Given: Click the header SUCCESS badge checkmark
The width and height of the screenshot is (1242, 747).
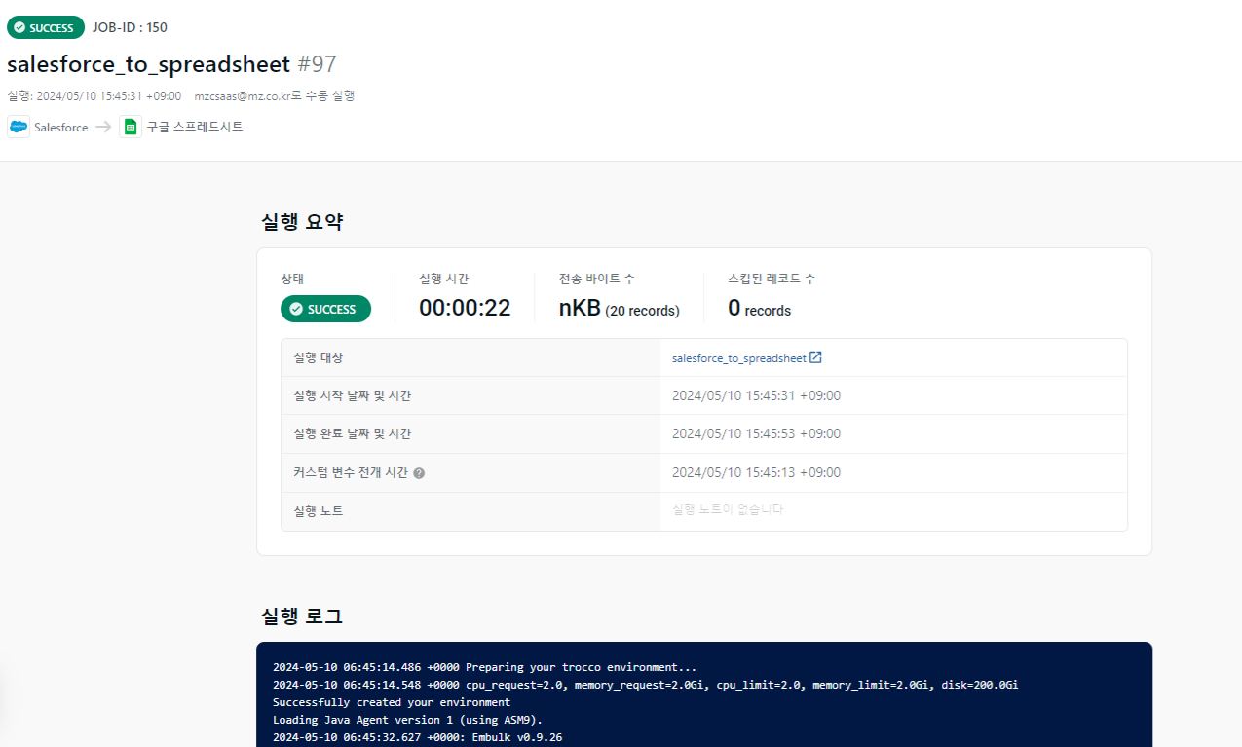Looking at the screenshot, I should point(19,27).
